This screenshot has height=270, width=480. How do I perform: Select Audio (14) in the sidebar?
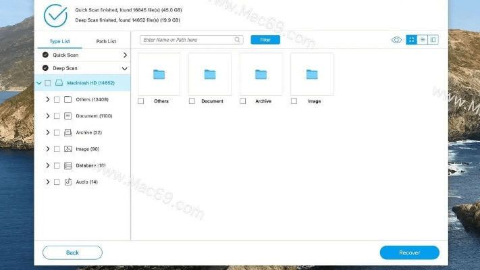pyautogui.click(x=86, y=182)
